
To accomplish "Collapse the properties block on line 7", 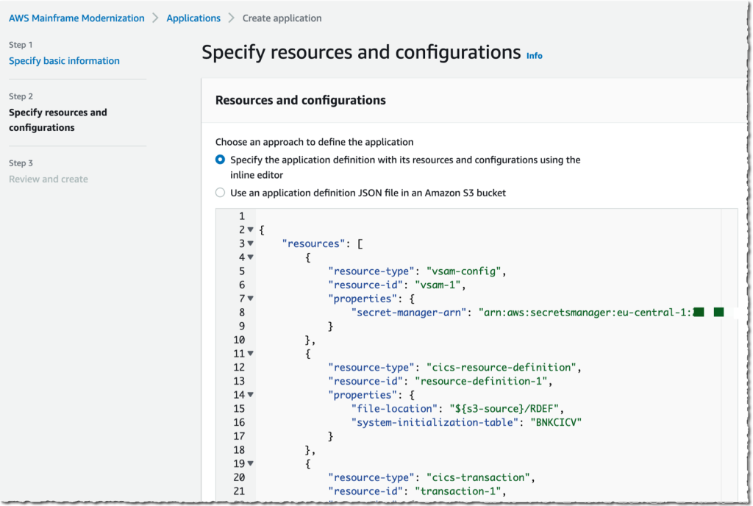I will [249, 298].
